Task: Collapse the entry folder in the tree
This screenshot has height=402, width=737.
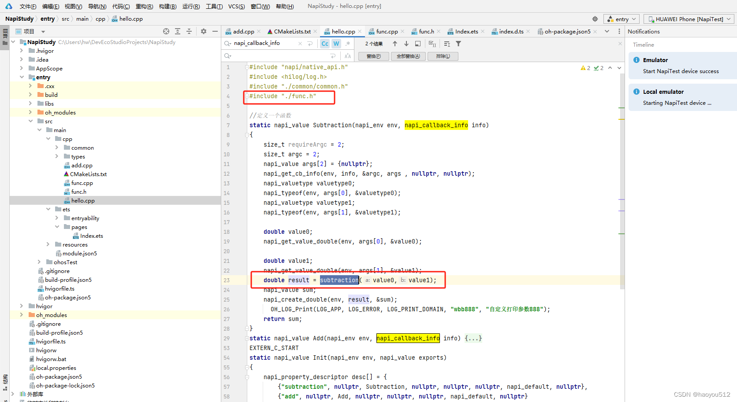Action: tap(22, 77)
